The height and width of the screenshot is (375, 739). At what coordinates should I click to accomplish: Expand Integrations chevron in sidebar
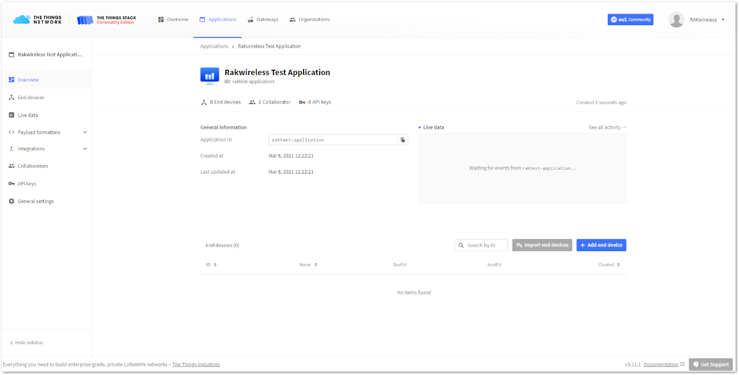pyautogui.click(x=85, y=149)
